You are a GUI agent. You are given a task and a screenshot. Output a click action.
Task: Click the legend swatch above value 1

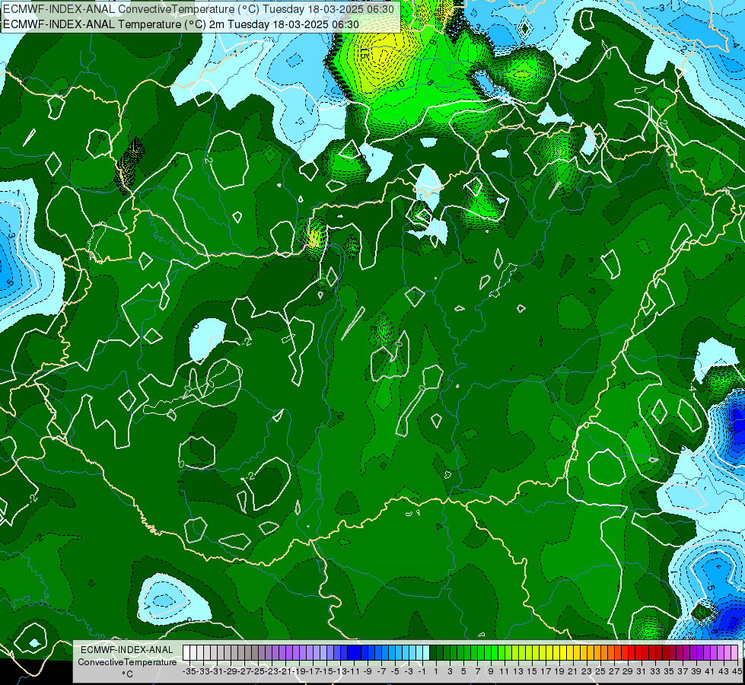point(433,652)
